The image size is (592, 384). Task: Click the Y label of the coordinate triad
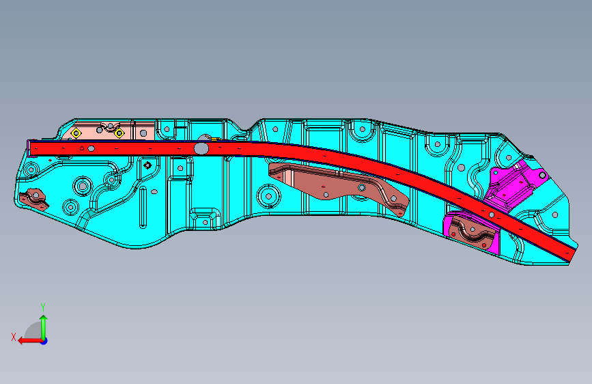[x=43, y=307]
